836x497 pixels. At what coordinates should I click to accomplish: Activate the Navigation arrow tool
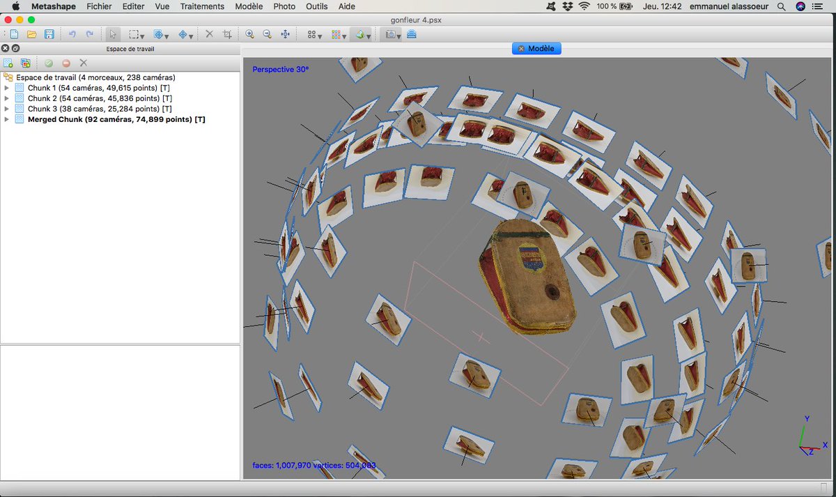pyautogui.click(x=114, y=34)
